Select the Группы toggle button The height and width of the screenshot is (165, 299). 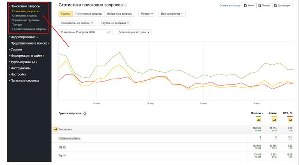click(66, 14)
